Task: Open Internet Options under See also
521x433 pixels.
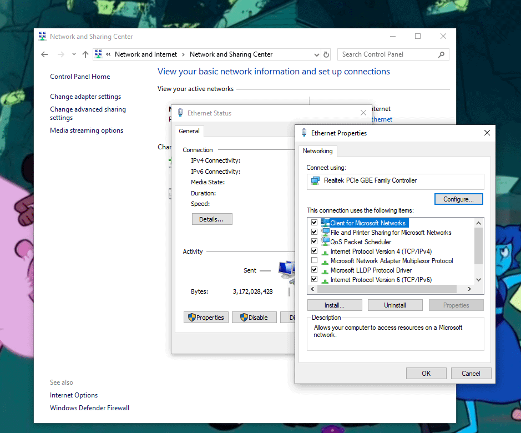Action: coord(74,395)
